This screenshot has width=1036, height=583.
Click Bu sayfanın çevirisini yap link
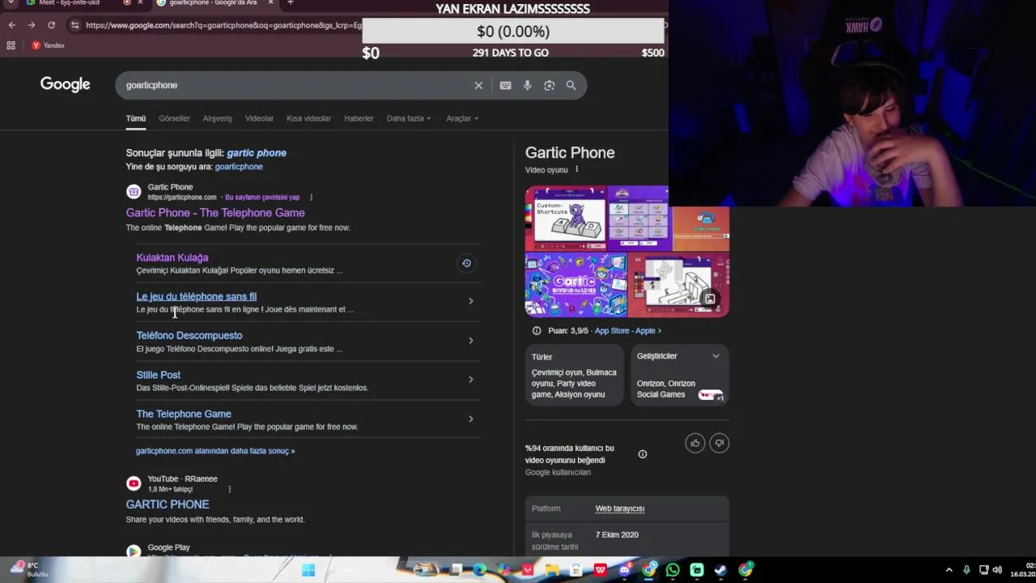click(x=262, y=198)
